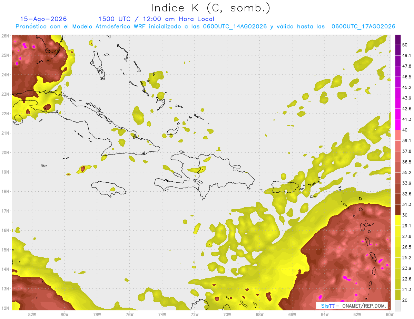The width and height of the screenshot is (414, 319).
Task: Click the initialization time "0600UTC_14AGO2026"
Action: pyautogui.click(x=235, y=26)
